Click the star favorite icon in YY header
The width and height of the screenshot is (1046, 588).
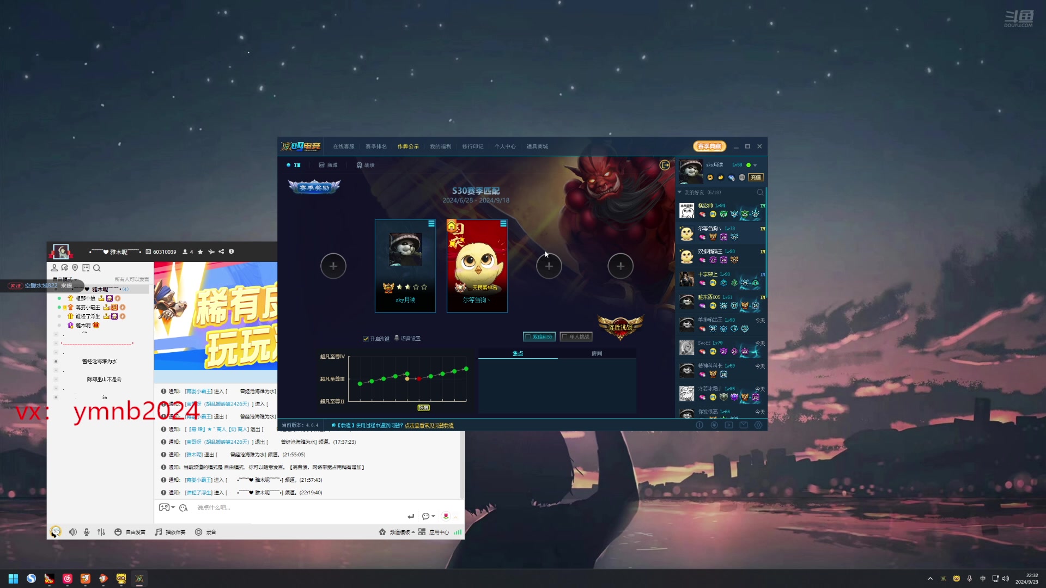200,252
